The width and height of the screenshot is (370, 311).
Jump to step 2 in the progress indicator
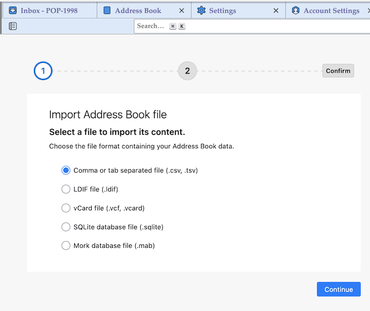click(x=188, y=71)
